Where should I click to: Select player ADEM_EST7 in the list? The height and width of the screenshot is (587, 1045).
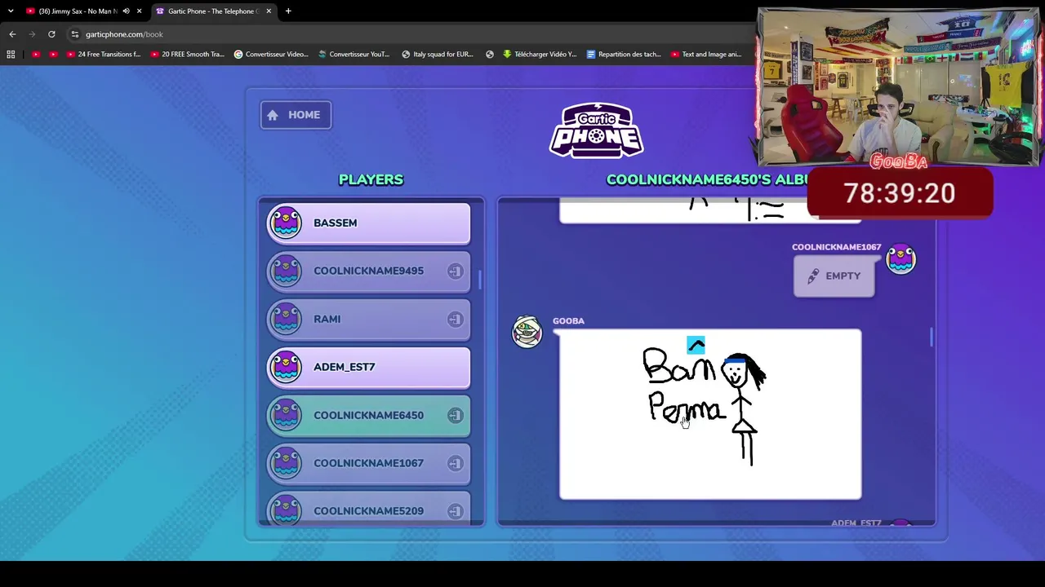tap(368, 368)
